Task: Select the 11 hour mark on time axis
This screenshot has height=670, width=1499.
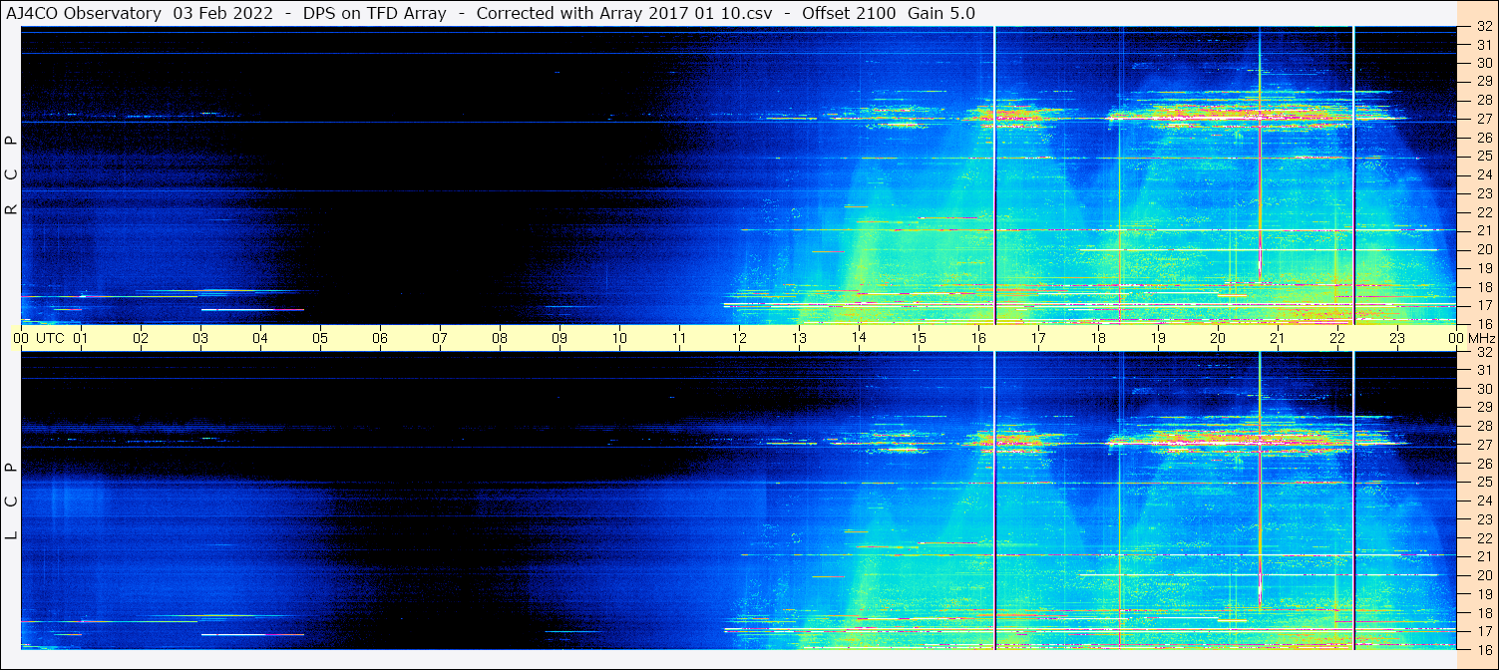Action: (x=679, y=338)
